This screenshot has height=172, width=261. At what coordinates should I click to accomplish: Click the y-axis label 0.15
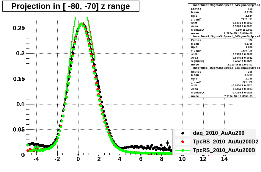19,79
